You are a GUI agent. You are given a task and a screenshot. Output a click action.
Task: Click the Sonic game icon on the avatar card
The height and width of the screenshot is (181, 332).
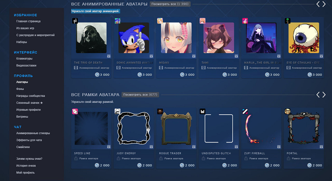point(117,21)
